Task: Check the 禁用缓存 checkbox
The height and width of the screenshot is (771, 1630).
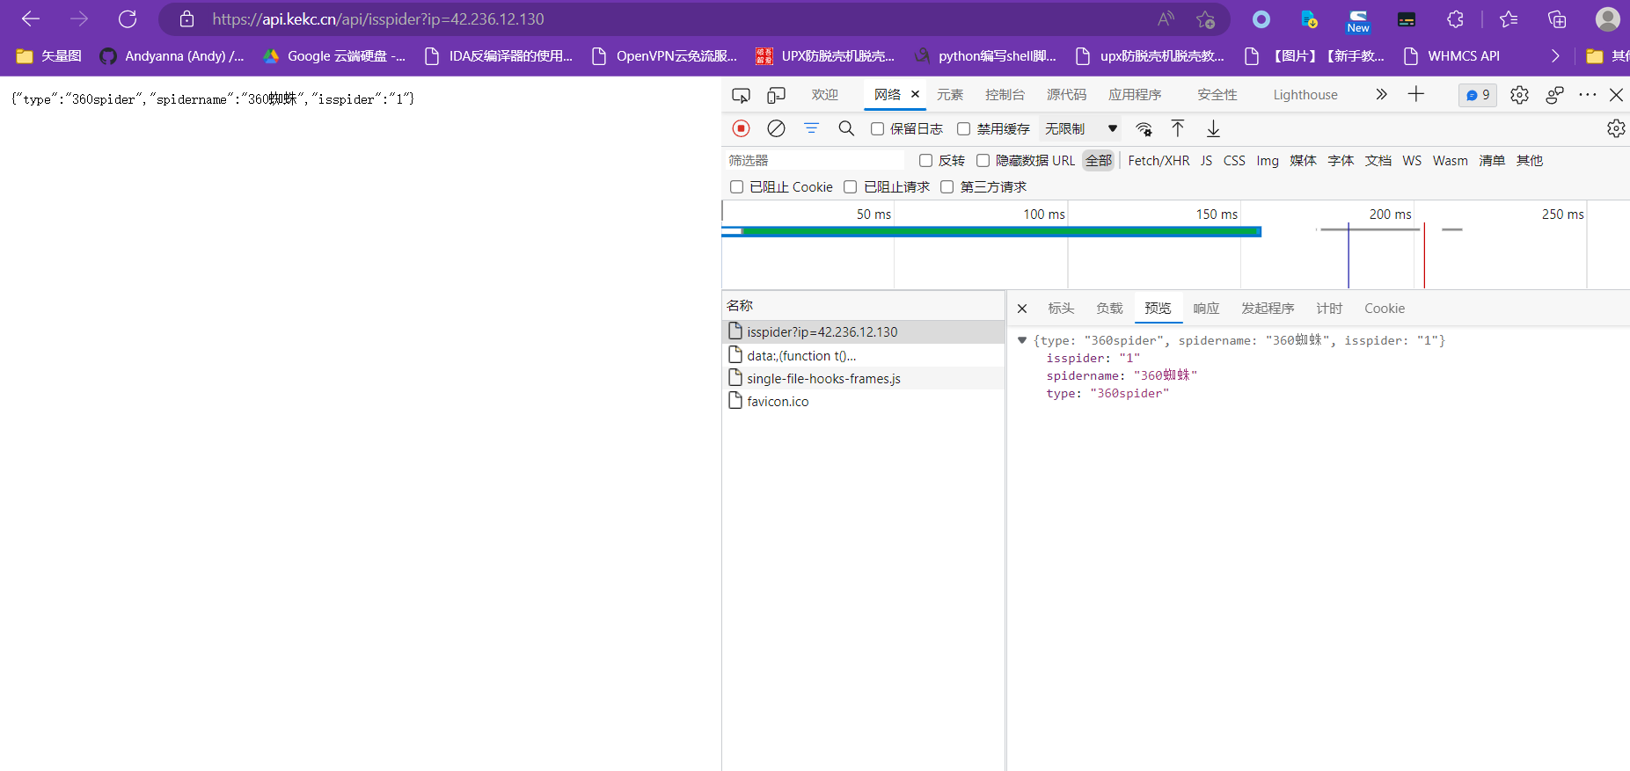Action: point(964,129)
